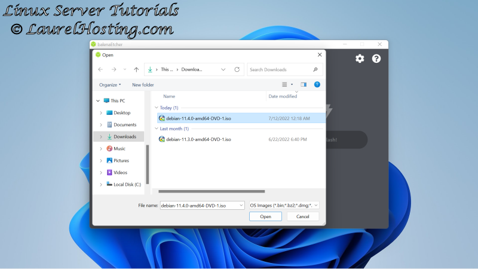The height and width of the screenshot is (269, 478).
Task: Click the File name text field
Action: 199,205
